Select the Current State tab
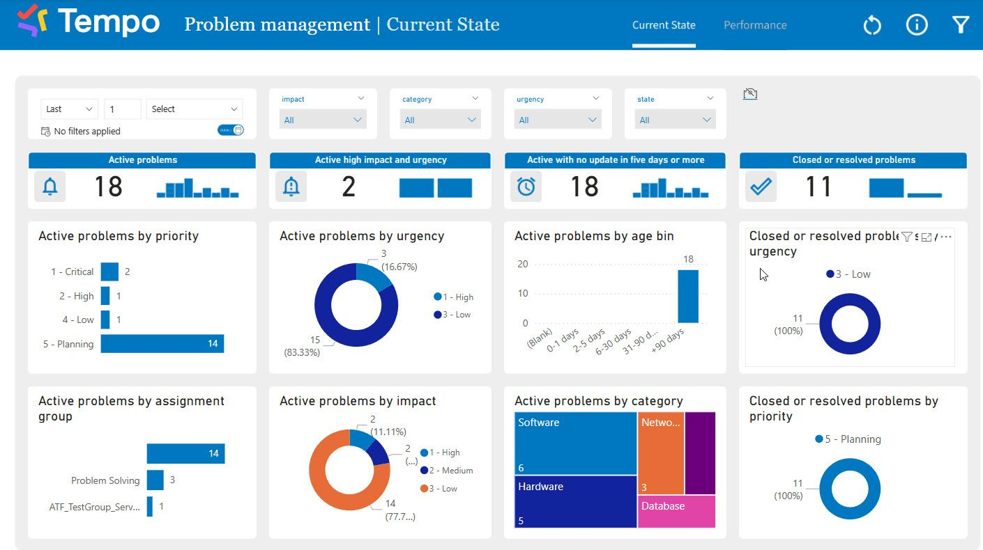 pyautogui.click(x=664, y=25)
